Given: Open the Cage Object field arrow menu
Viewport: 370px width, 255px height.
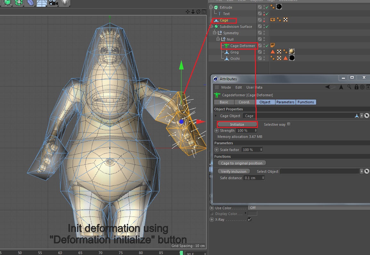Looking at the screenshot, I should click(361, 116).
